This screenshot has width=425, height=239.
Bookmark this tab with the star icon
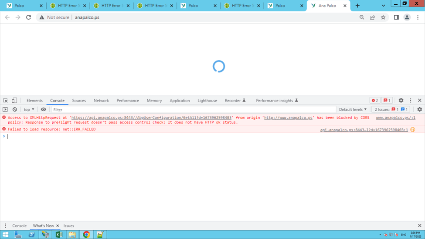pyautogui.click(x=383, y=17)
